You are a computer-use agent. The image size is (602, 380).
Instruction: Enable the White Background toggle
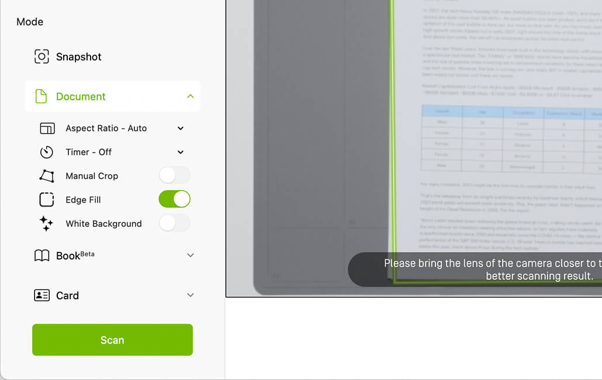(175, 223)
